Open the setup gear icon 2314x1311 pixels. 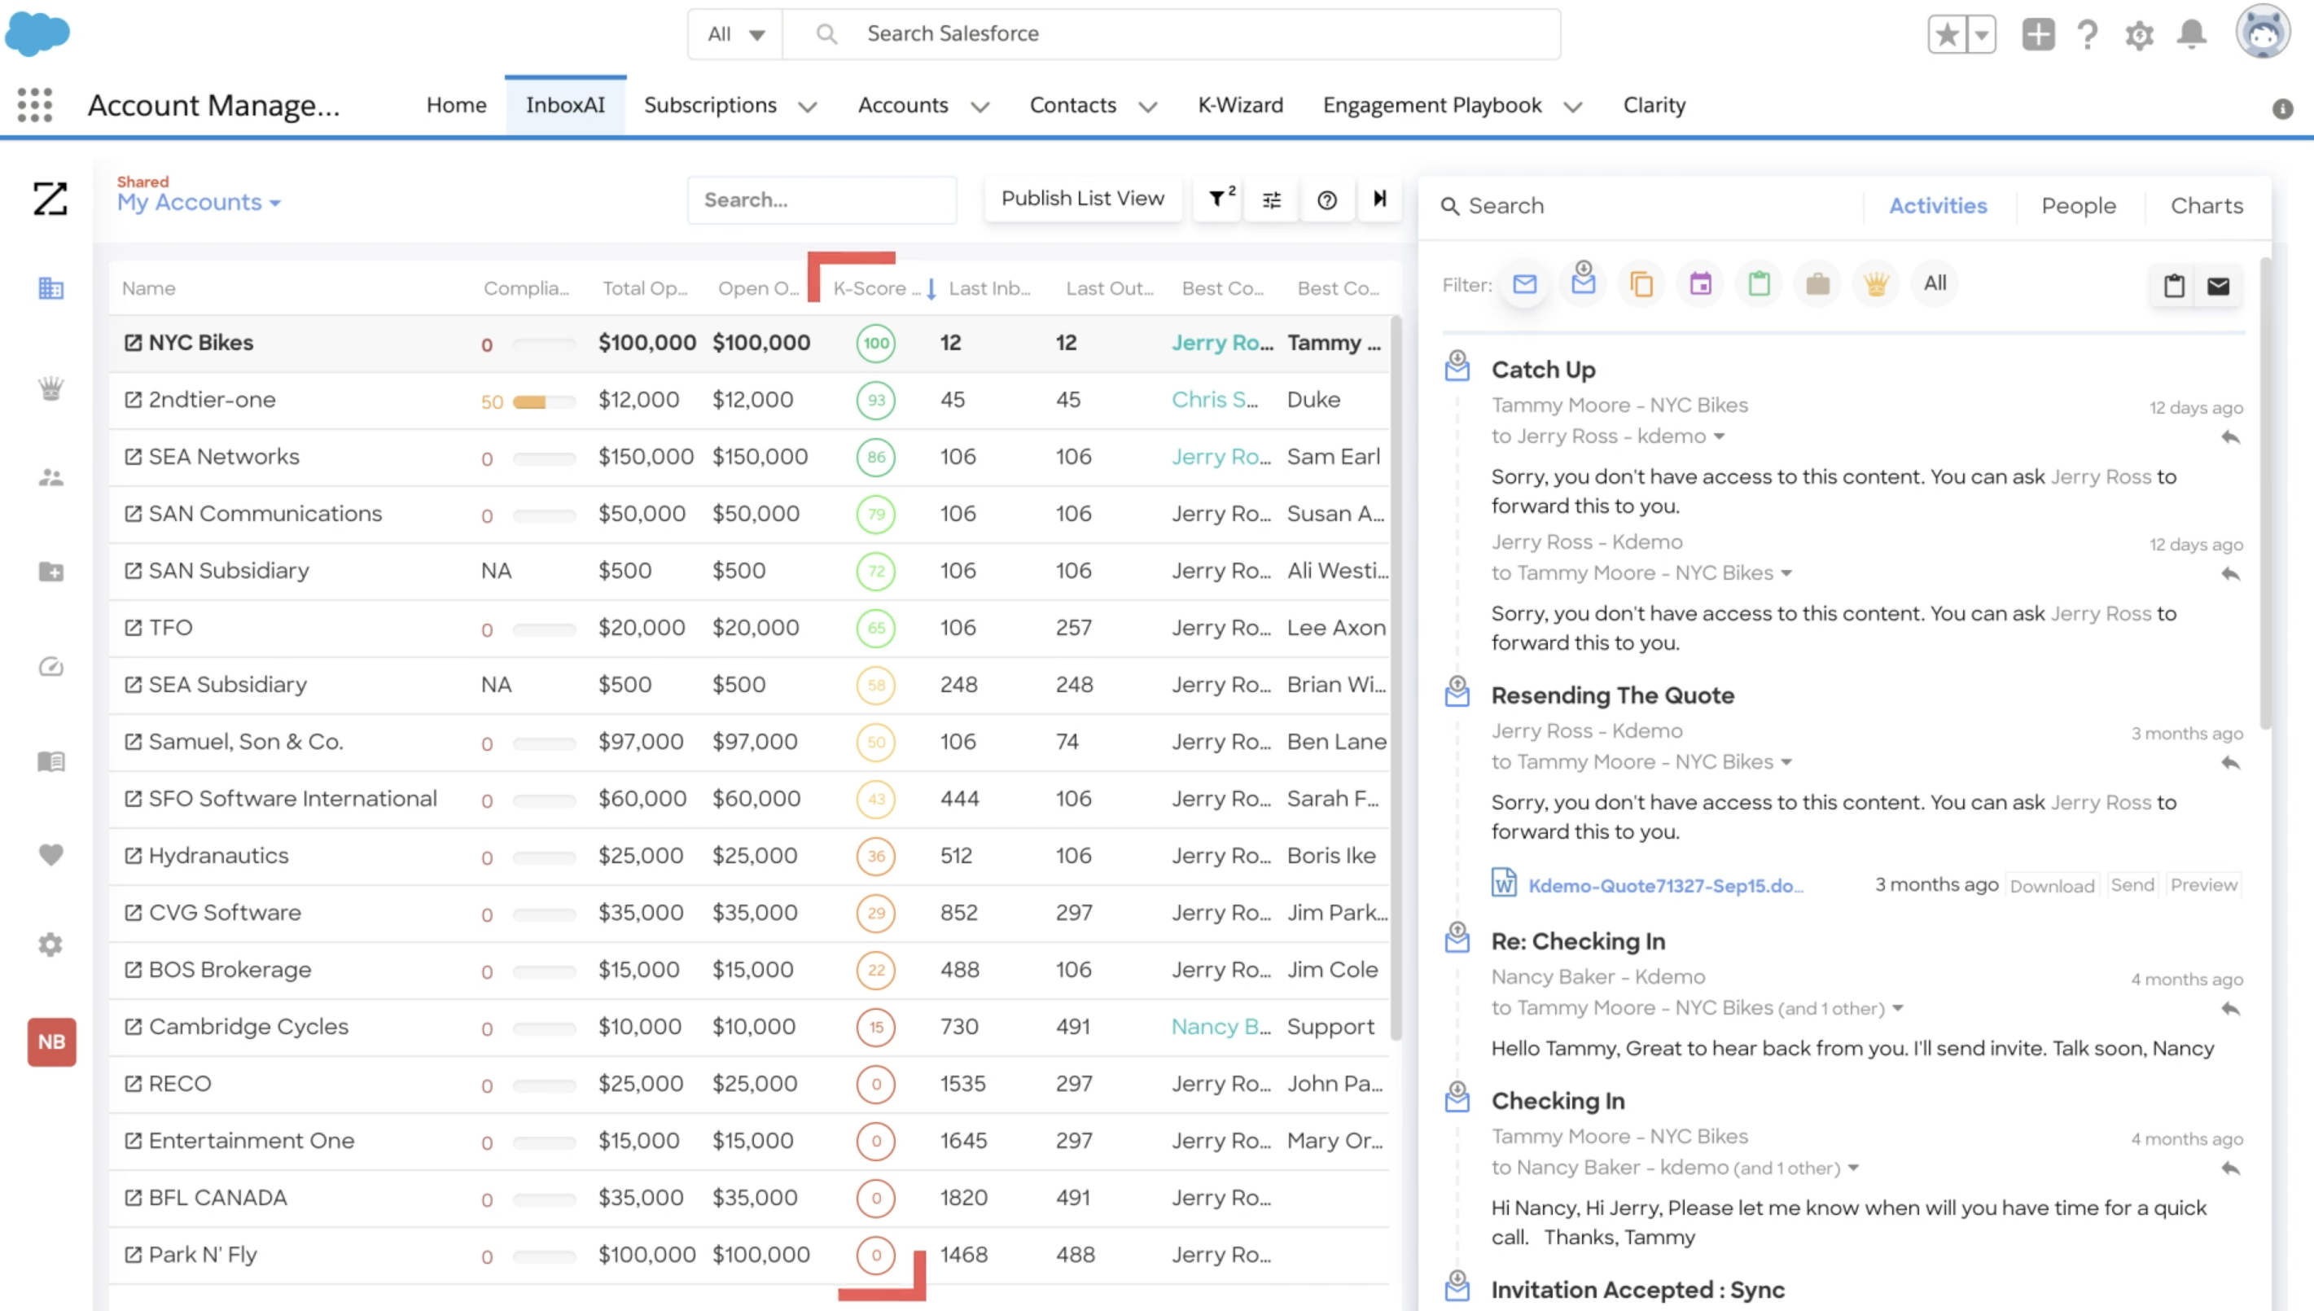[2138, 35]
